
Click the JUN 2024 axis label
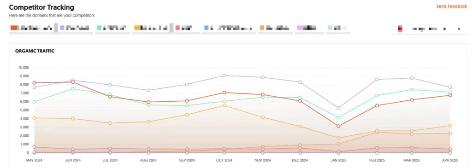(x=72, y=160)
